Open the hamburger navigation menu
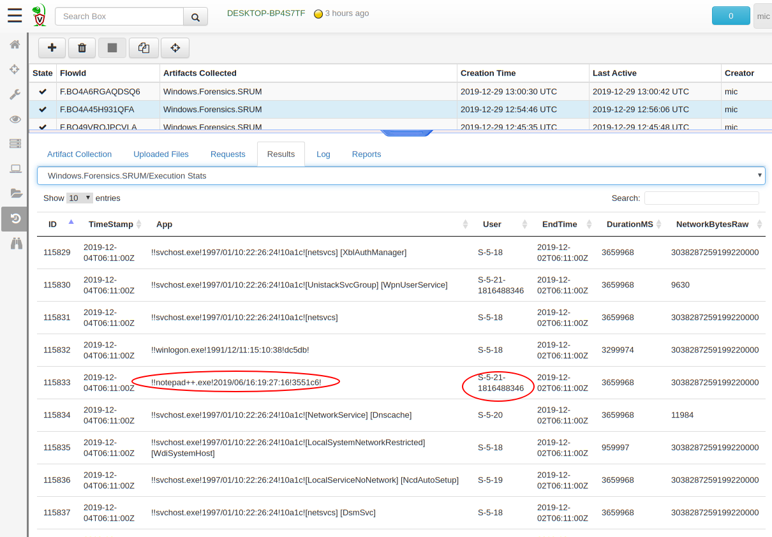 tap(15, 16)
